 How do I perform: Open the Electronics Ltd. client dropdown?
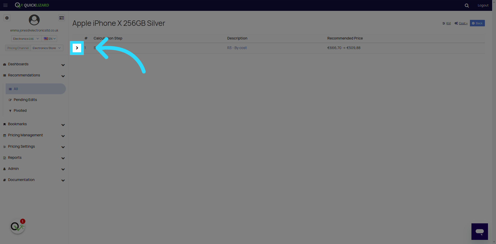(26, 39)
